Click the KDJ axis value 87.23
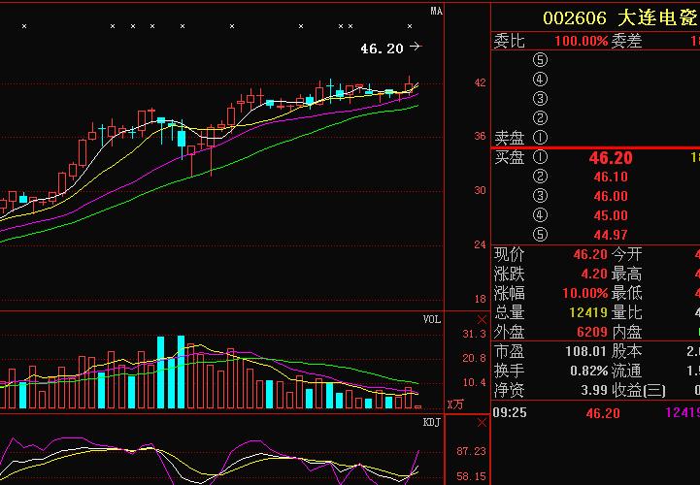 (471, 452)
